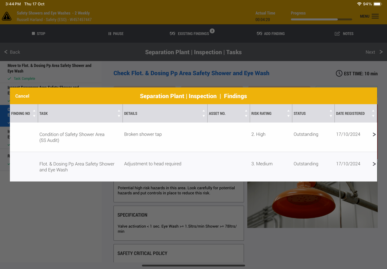Tap the Pause bars icon
387x269 pixels.
pos(110,34)
